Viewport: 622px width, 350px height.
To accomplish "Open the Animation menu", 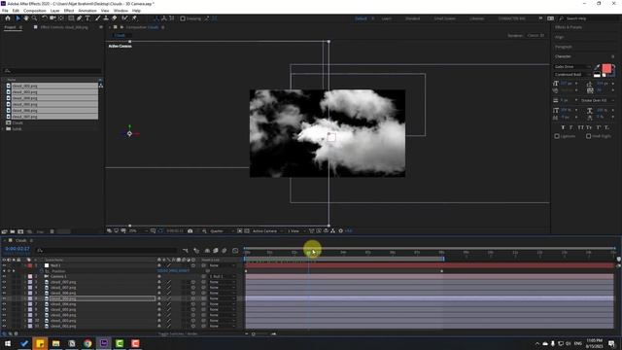I will [87, 11].
